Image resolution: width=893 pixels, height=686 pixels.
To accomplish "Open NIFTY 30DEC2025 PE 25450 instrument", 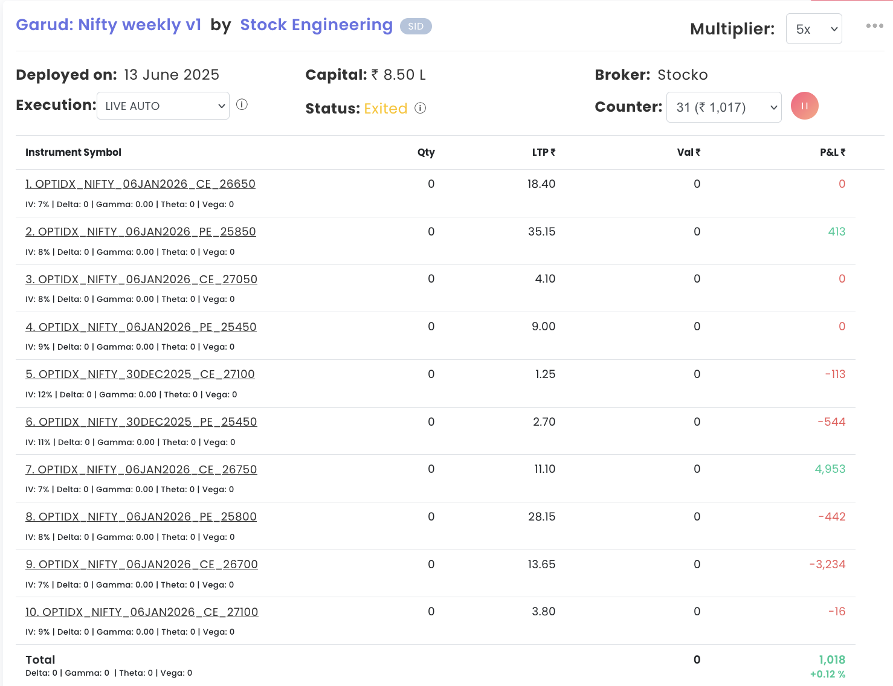I will point(141,422).
